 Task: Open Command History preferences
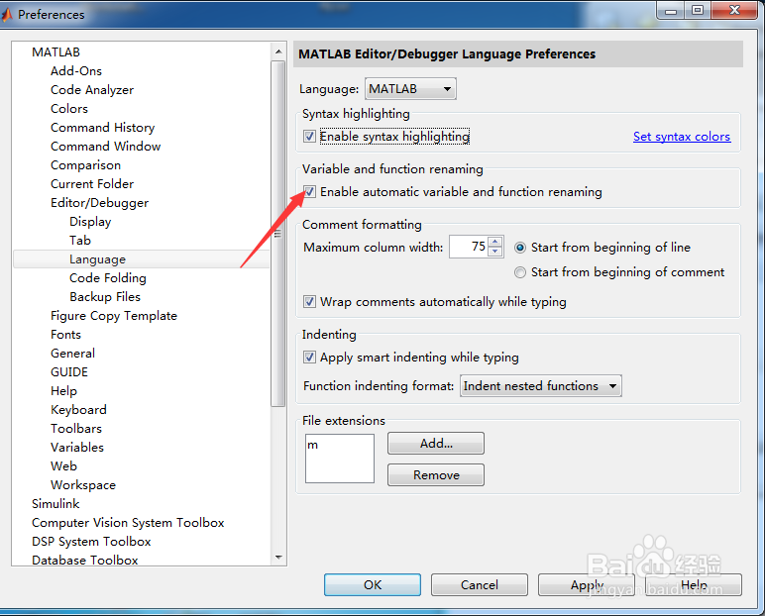click(x=102, y=128)
